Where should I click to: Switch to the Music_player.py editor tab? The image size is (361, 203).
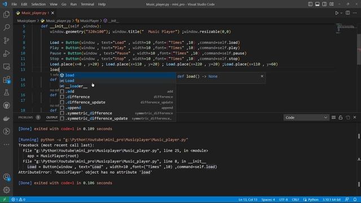35,13
